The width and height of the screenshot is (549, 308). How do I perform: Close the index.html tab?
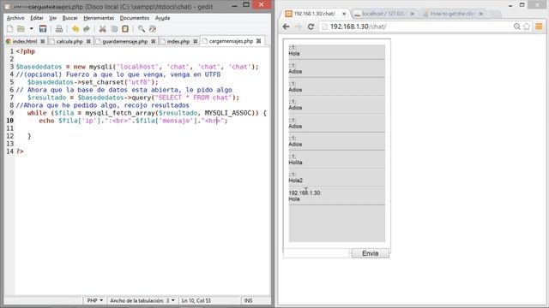[43, 41]
